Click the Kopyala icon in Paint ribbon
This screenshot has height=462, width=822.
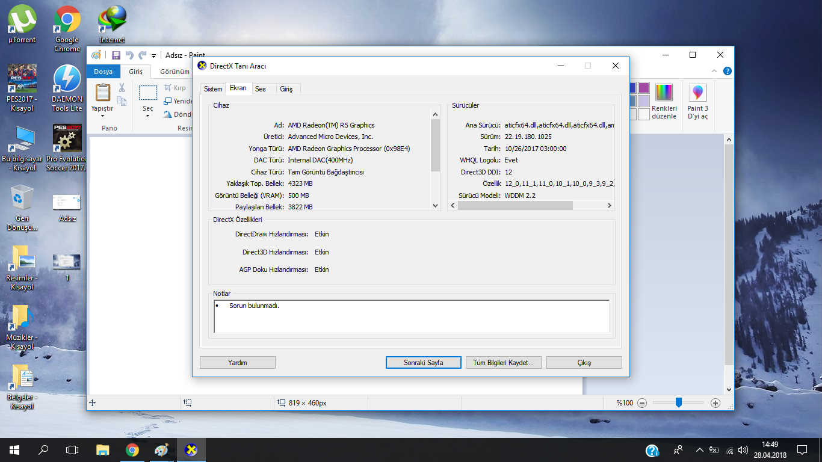click(122, 101)
